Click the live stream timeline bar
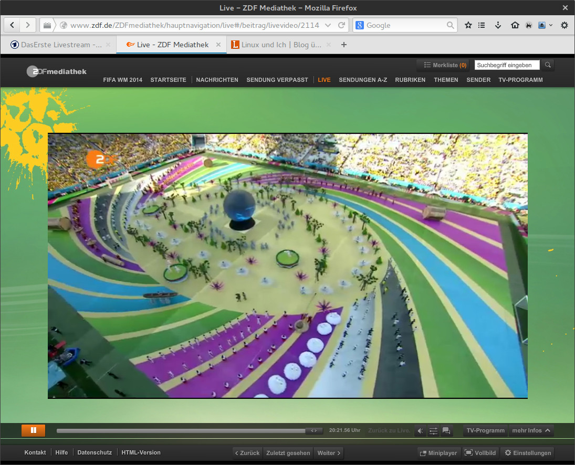The width and height of the screenshot is (575, 465). [181, 431]
